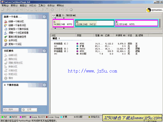Click the icon beside 创建一个新分区
The height and width of the screenshot is (122, 163).
(6, 21)
